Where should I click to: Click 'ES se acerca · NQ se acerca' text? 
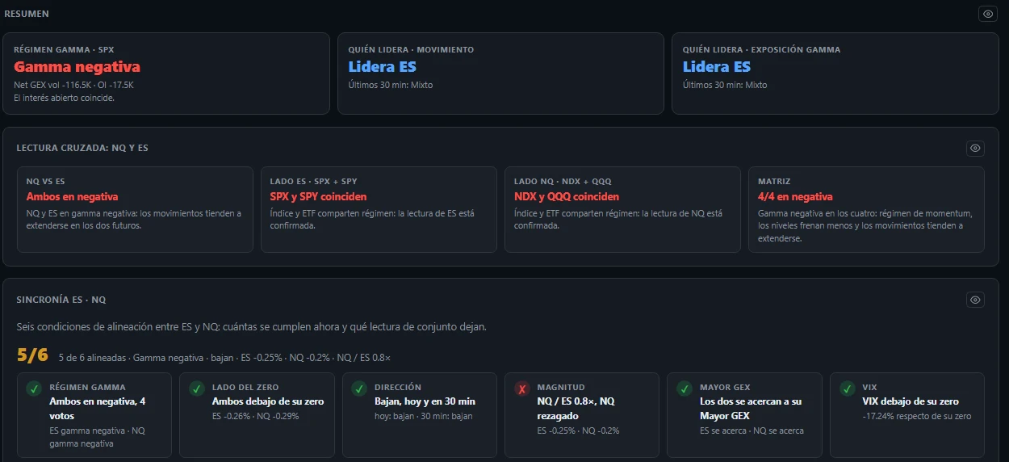(752, 430)
